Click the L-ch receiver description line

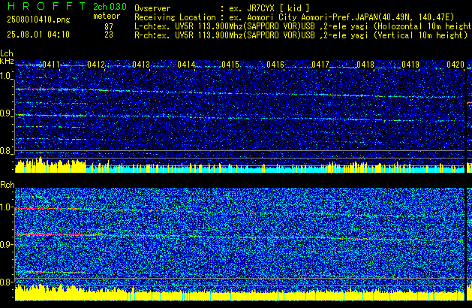pos(303,26)
